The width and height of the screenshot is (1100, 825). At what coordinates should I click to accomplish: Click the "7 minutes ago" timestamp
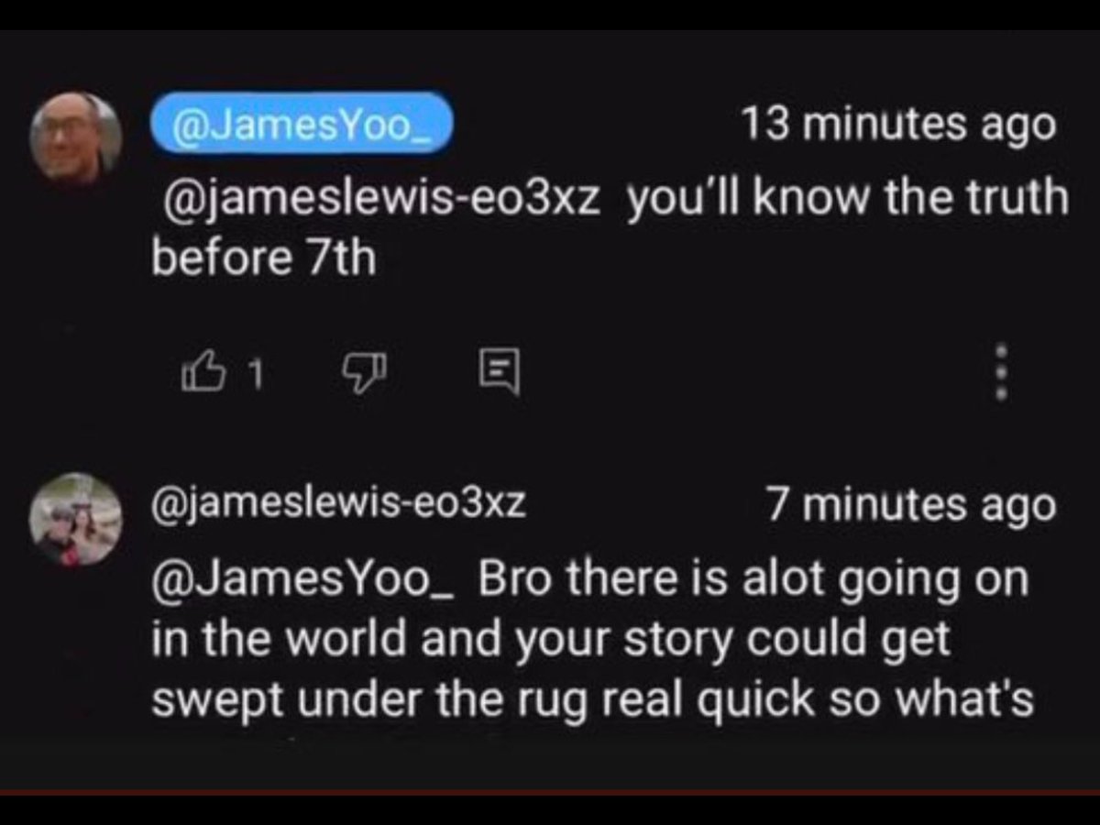tap(911, 506)
